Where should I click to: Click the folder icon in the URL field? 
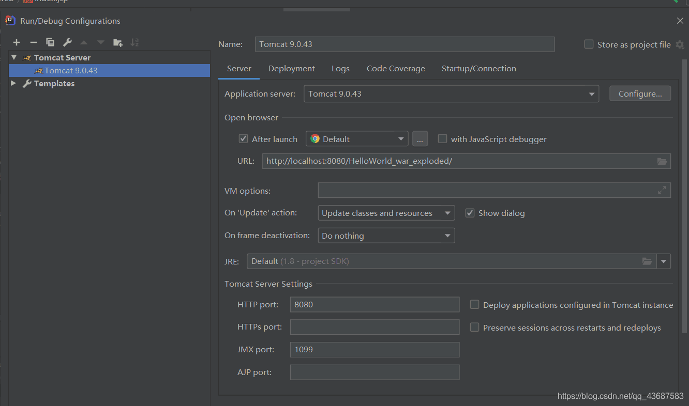[662, 161]
